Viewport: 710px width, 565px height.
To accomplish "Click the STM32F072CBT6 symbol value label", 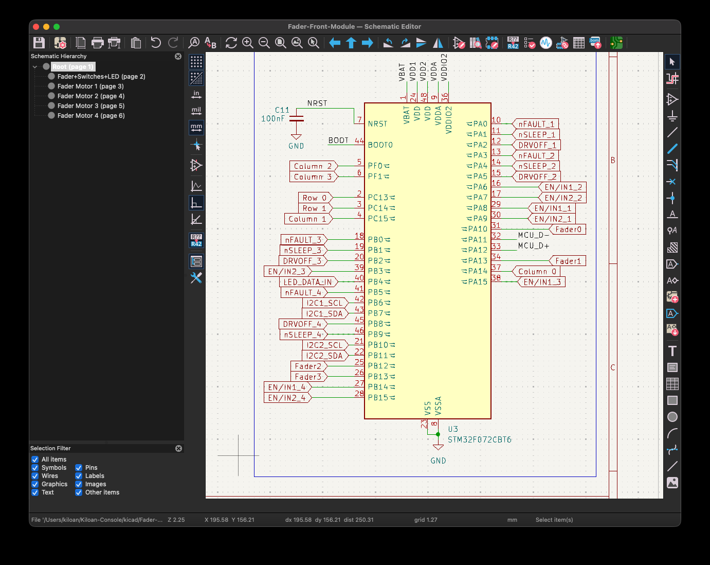I will point(479,440).
